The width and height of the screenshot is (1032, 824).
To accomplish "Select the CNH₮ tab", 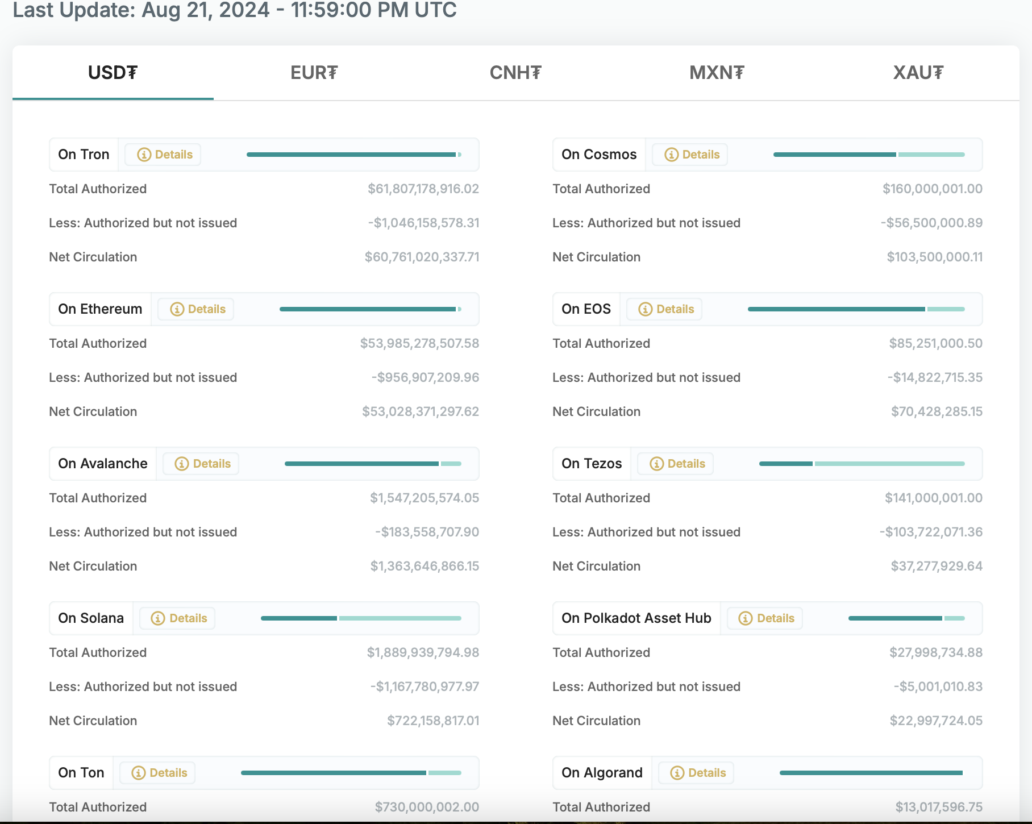I will pos(515,73).
